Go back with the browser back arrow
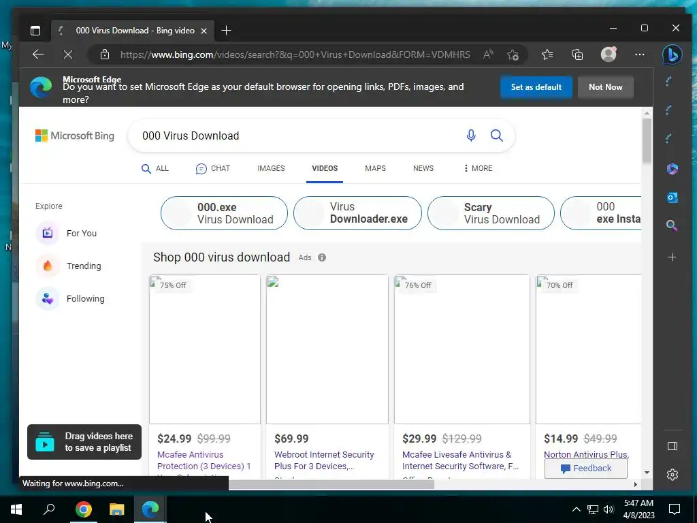The image size is (697, 523). point(38,54)
